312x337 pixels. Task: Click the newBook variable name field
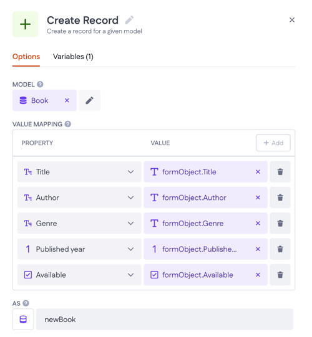[165, 320]
